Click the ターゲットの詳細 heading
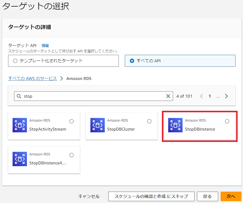This screenshot has width=243, height=203. pos(29,27)
